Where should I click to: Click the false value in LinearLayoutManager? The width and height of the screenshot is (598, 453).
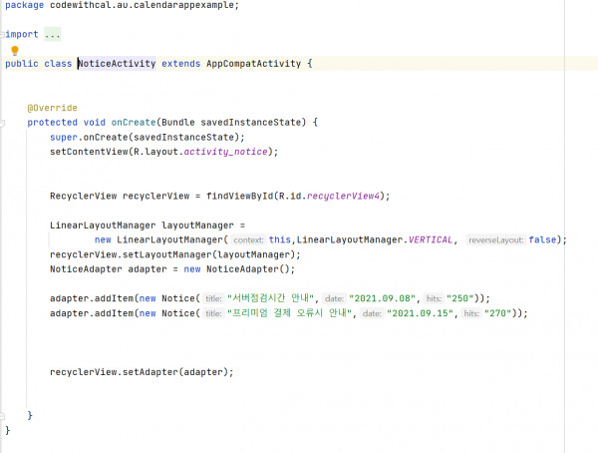coord(542,239)
